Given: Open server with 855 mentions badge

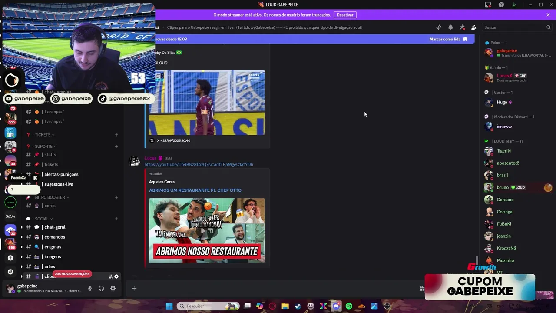Looking at the screenshot, I should pos(10,243).
